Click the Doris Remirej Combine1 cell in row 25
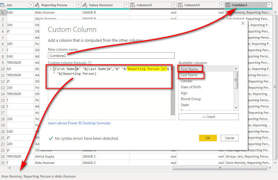This screenshot has height=180, width=278. [248, 163]
